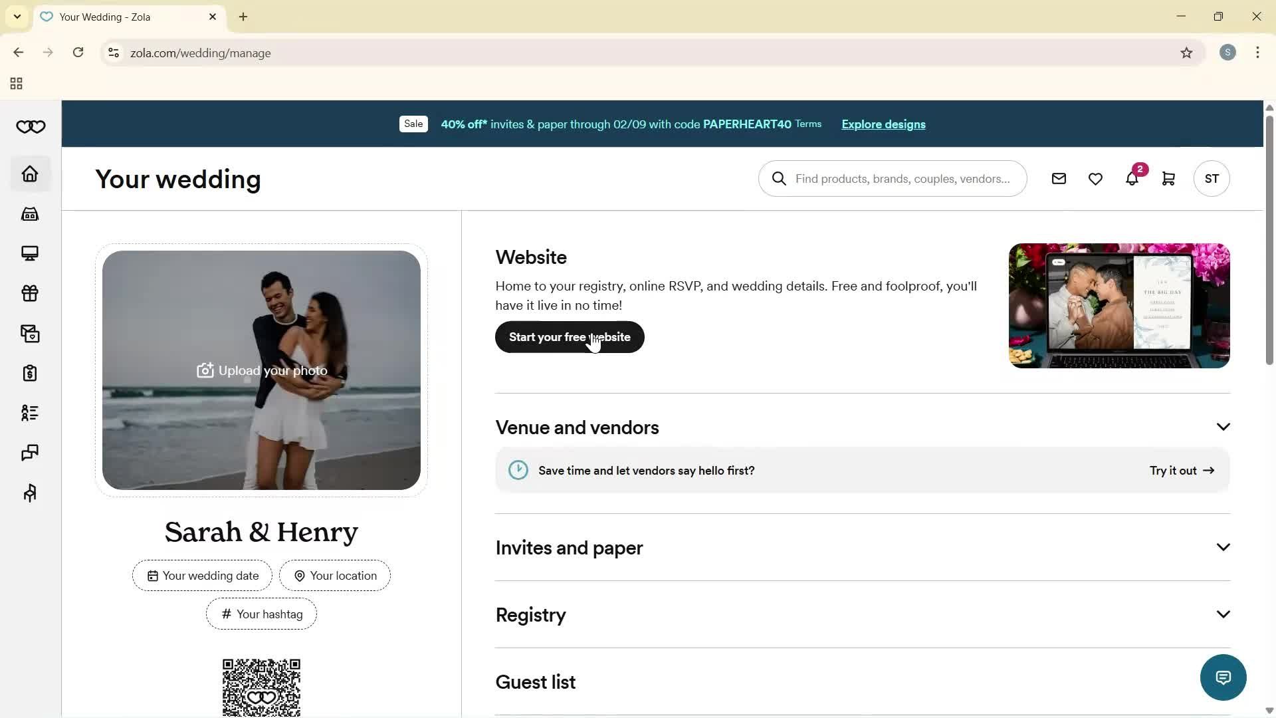Open favorites with the heart icon
This screenshot has width=1276, height=718.
tap(1095, 178)
